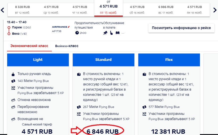
Task: Select the Light fare header
Action: click(38, 60)
